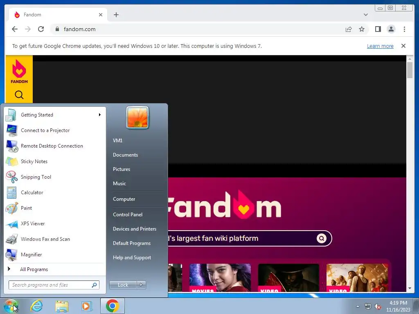
Task: Go forward in Chrome
Action: (28, 29)
